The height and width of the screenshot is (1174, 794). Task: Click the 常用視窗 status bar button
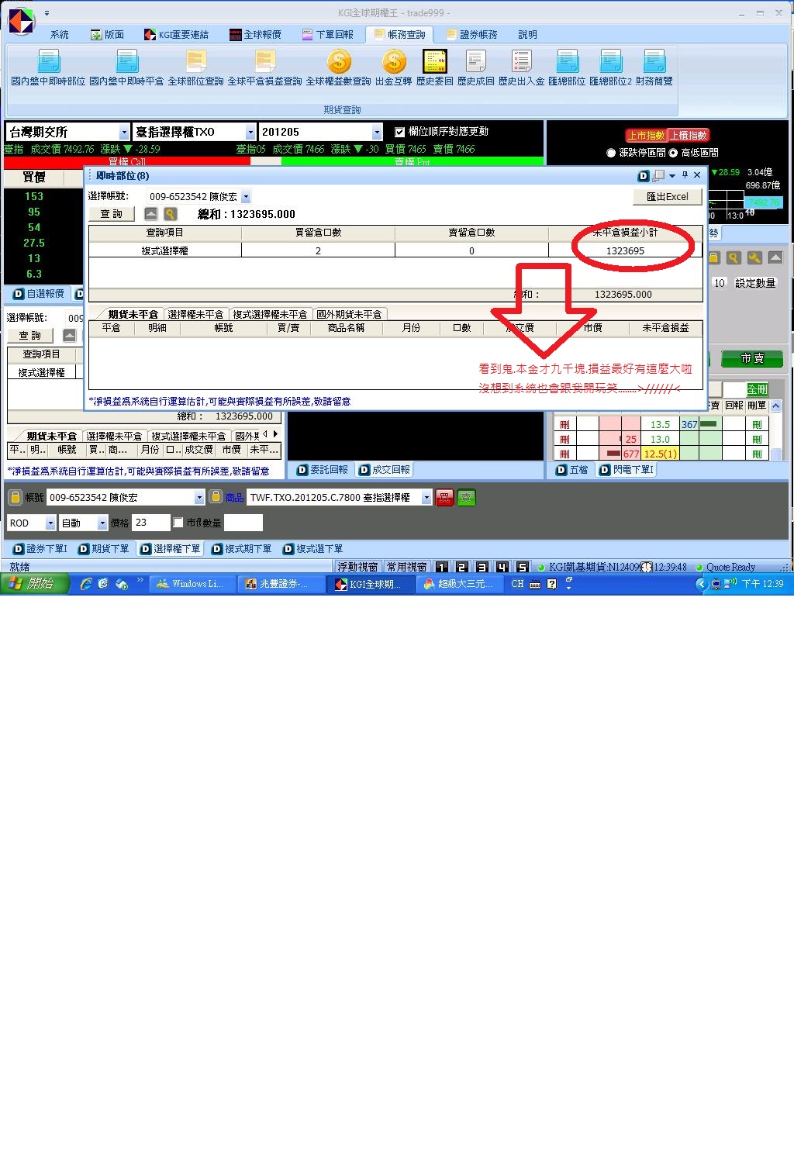406,567
